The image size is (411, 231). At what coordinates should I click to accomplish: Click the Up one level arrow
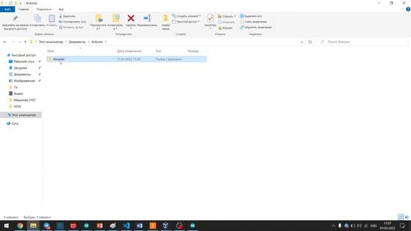[25, 42]
